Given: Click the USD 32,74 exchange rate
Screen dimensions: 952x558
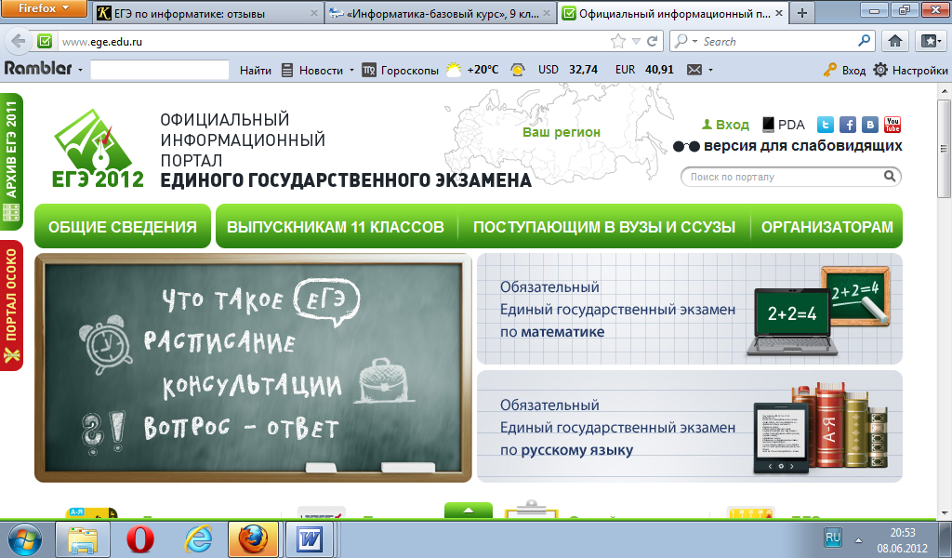Looking at the screenshot, I should coord(567,70).
